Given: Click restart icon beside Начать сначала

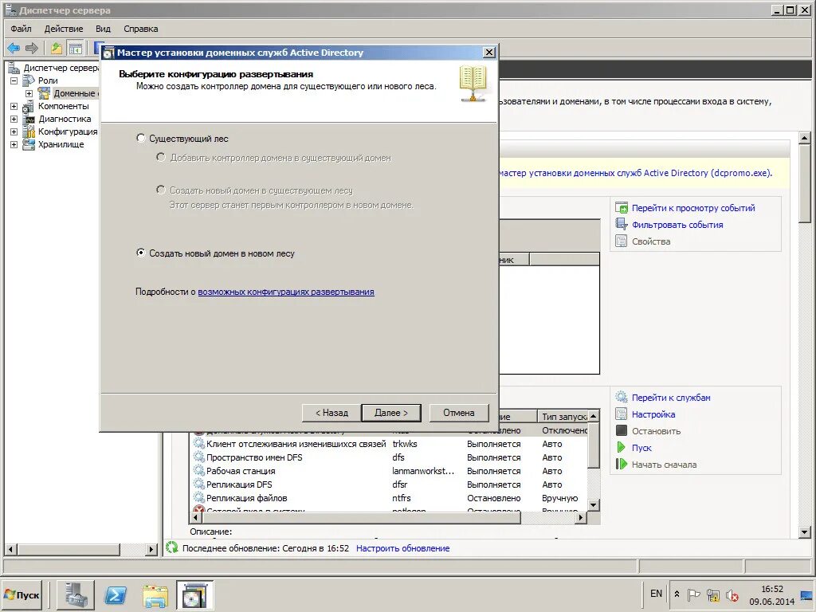Looking at the screenshot, I should 622,465.
